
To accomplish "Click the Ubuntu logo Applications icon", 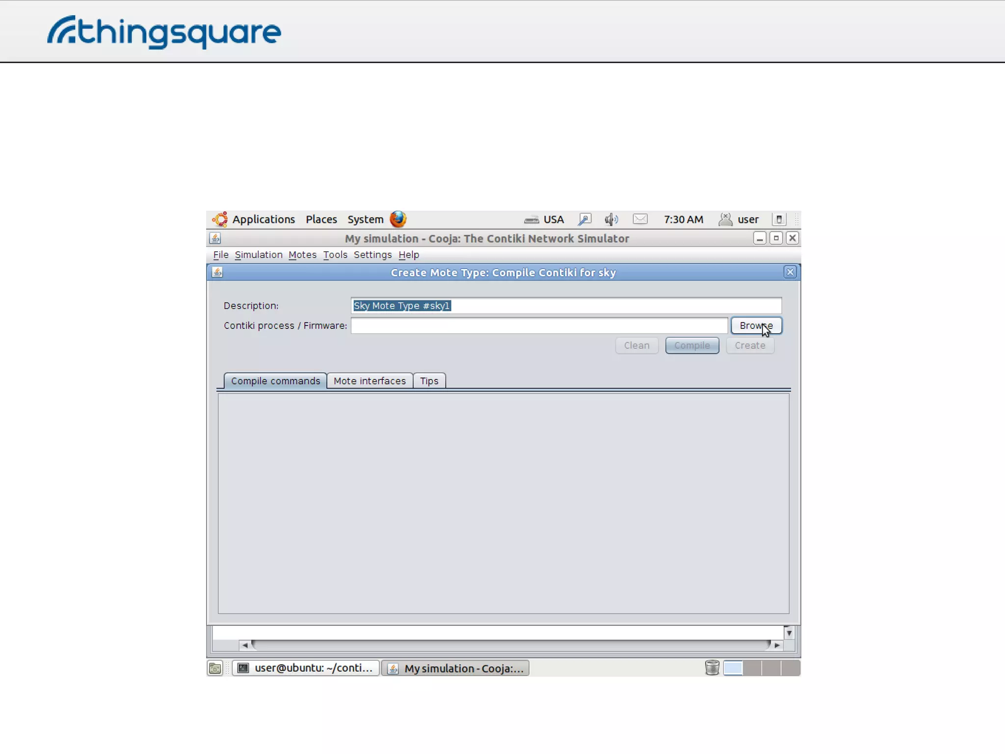I will click(220, 219).
